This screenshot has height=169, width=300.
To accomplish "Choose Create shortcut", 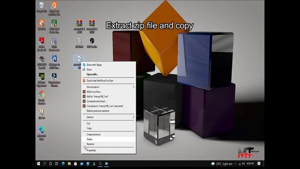I will (x=108, y=135).
